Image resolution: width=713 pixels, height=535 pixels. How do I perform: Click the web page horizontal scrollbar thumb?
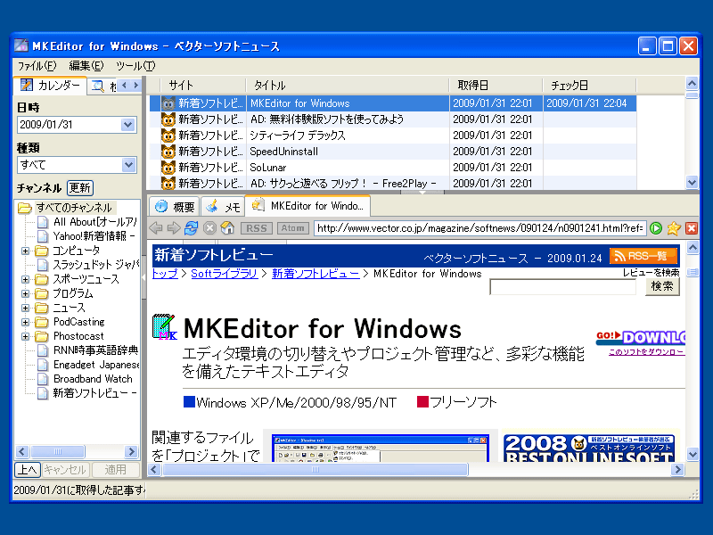[x=316, y=470]
